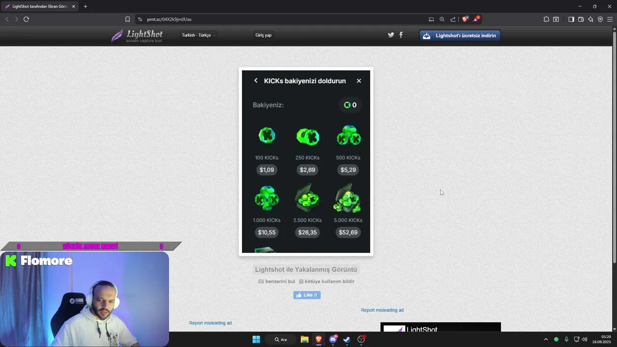Click the LightShot logo

(137, 36)
